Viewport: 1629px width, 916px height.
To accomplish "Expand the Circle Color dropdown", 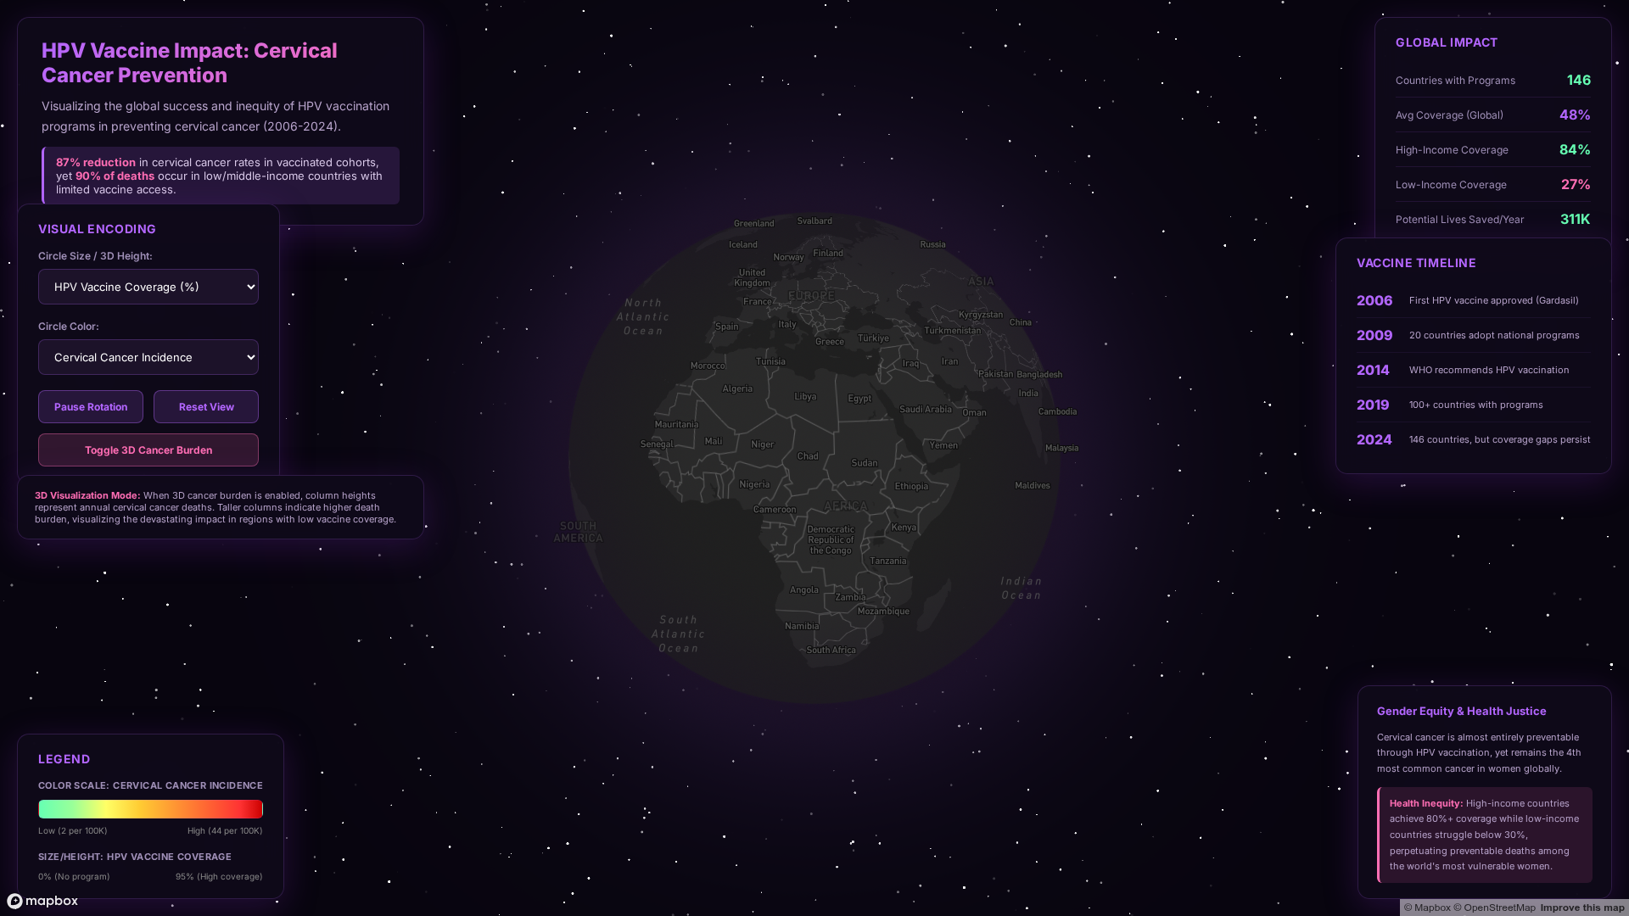I will [x=148, y=357].
